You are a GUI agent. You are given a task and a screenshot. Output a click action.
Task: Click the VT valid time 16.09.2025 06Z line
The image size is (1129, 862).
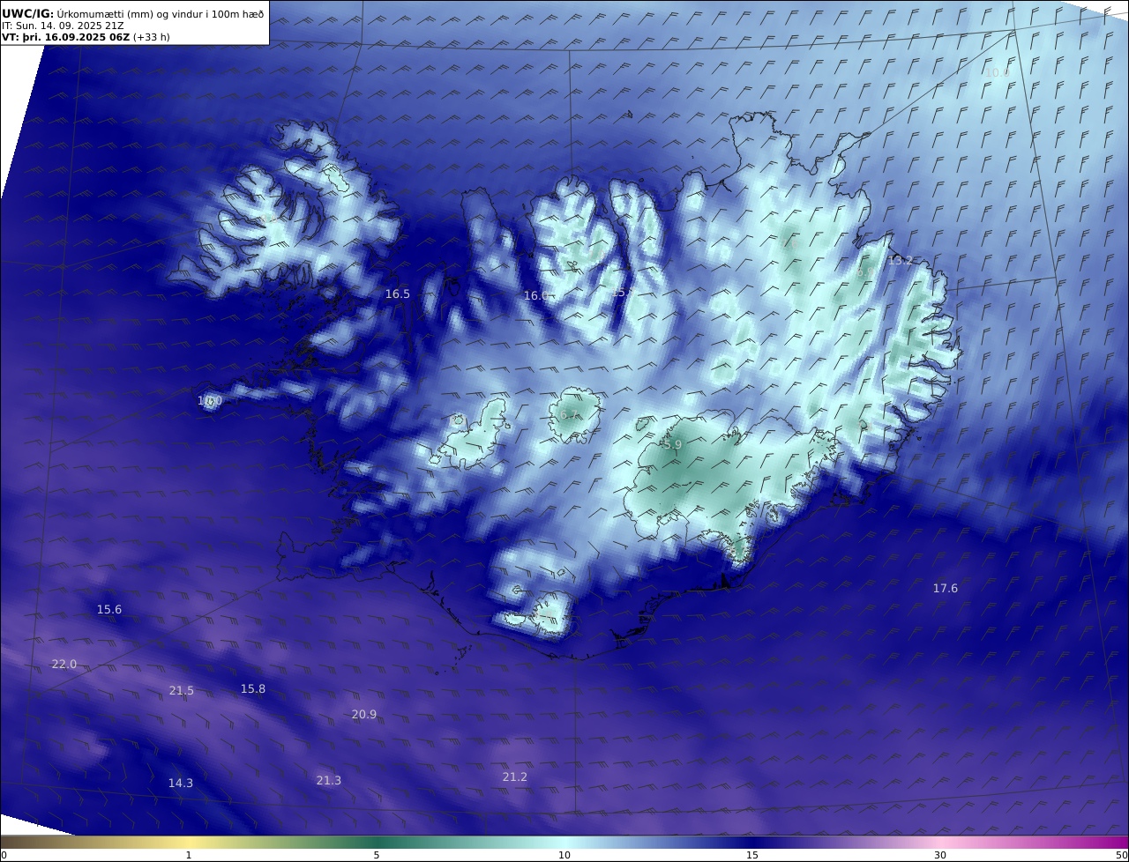[87, 38]
